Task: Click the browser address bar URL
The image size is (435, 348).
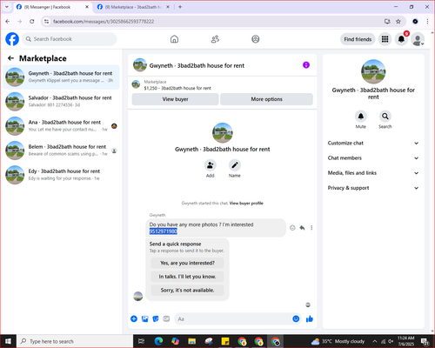Action: [104, 22]
